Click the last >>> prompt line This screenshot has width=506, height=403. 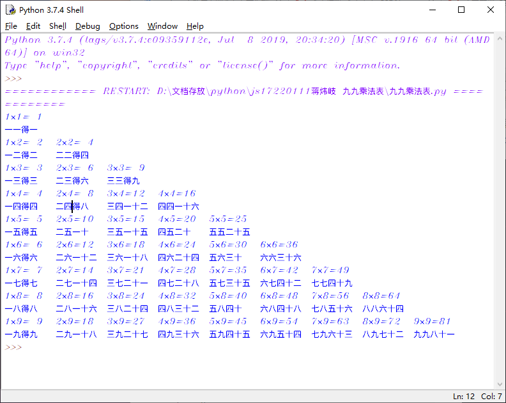(x=13, y=347)
